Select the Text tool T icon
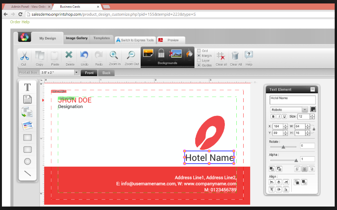Screen dimensions: 337x210 (x=27, y=88)
